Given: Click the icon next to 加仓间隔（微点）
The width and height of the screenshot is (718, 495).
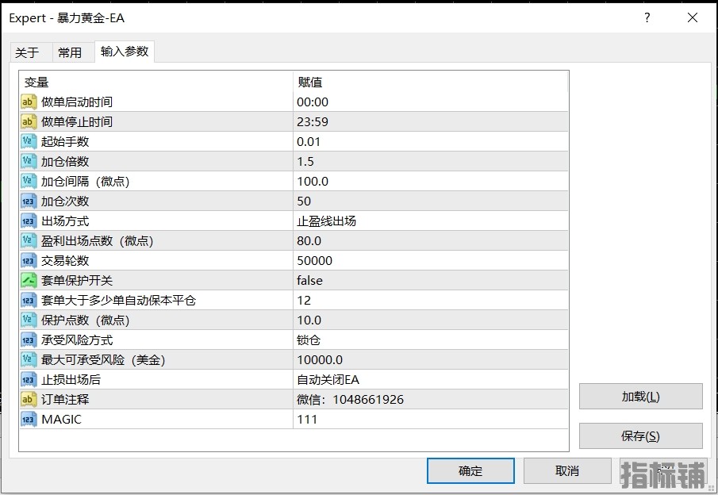Looking at the screenshot, I should click(x=29, y=182).
